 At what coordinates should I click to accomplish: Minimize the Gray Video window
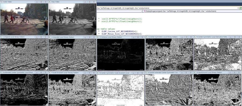click(x=85, y=2)
